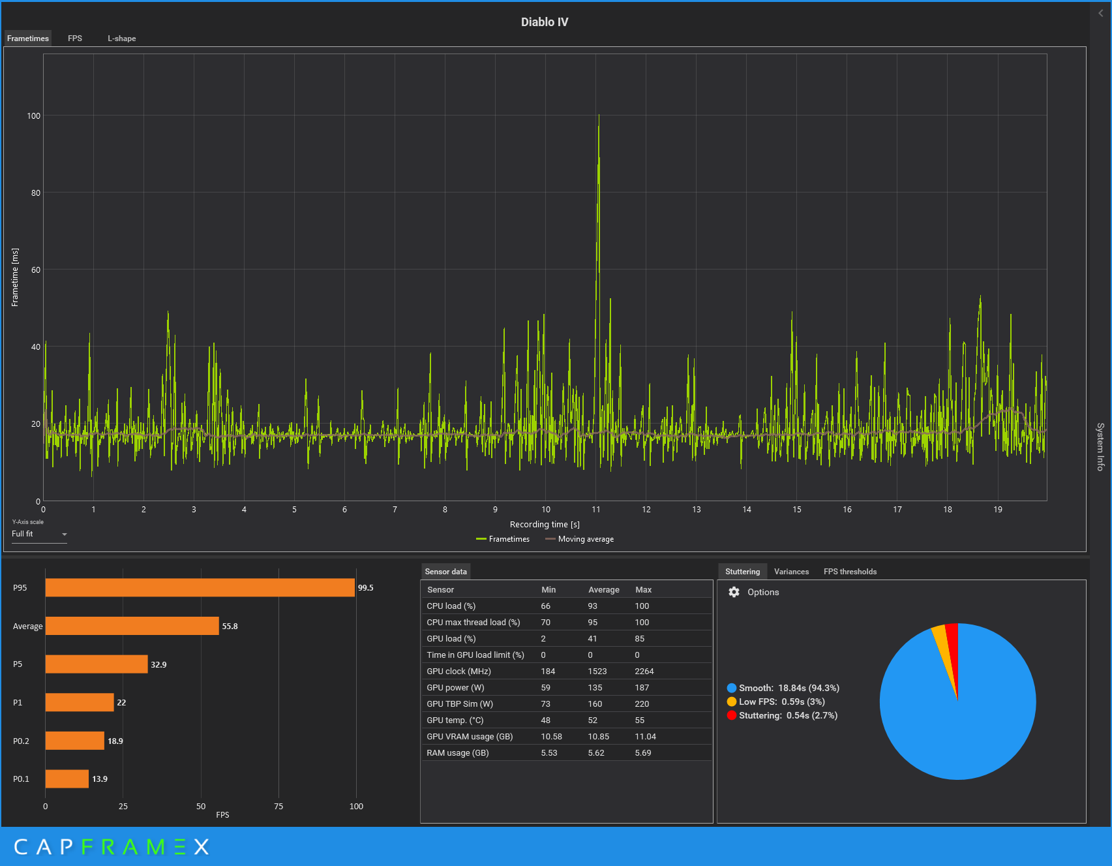This screenshot has width=1112, height=866.
Task: Click the 55.8 value label beside Average
Action: [x=230, y=626]
